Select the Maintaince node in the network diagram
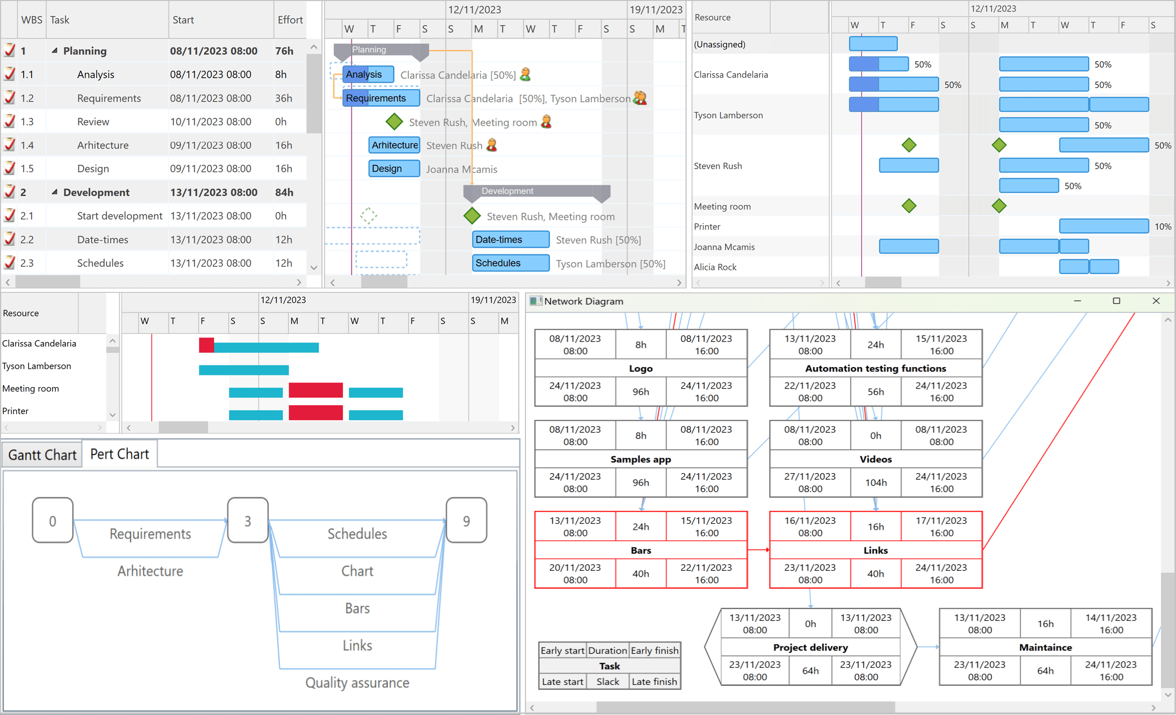1176x715 pixels. [x=1045, y=647]
